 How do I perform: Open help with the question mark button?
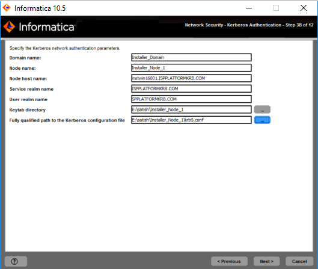coord(16,261)
